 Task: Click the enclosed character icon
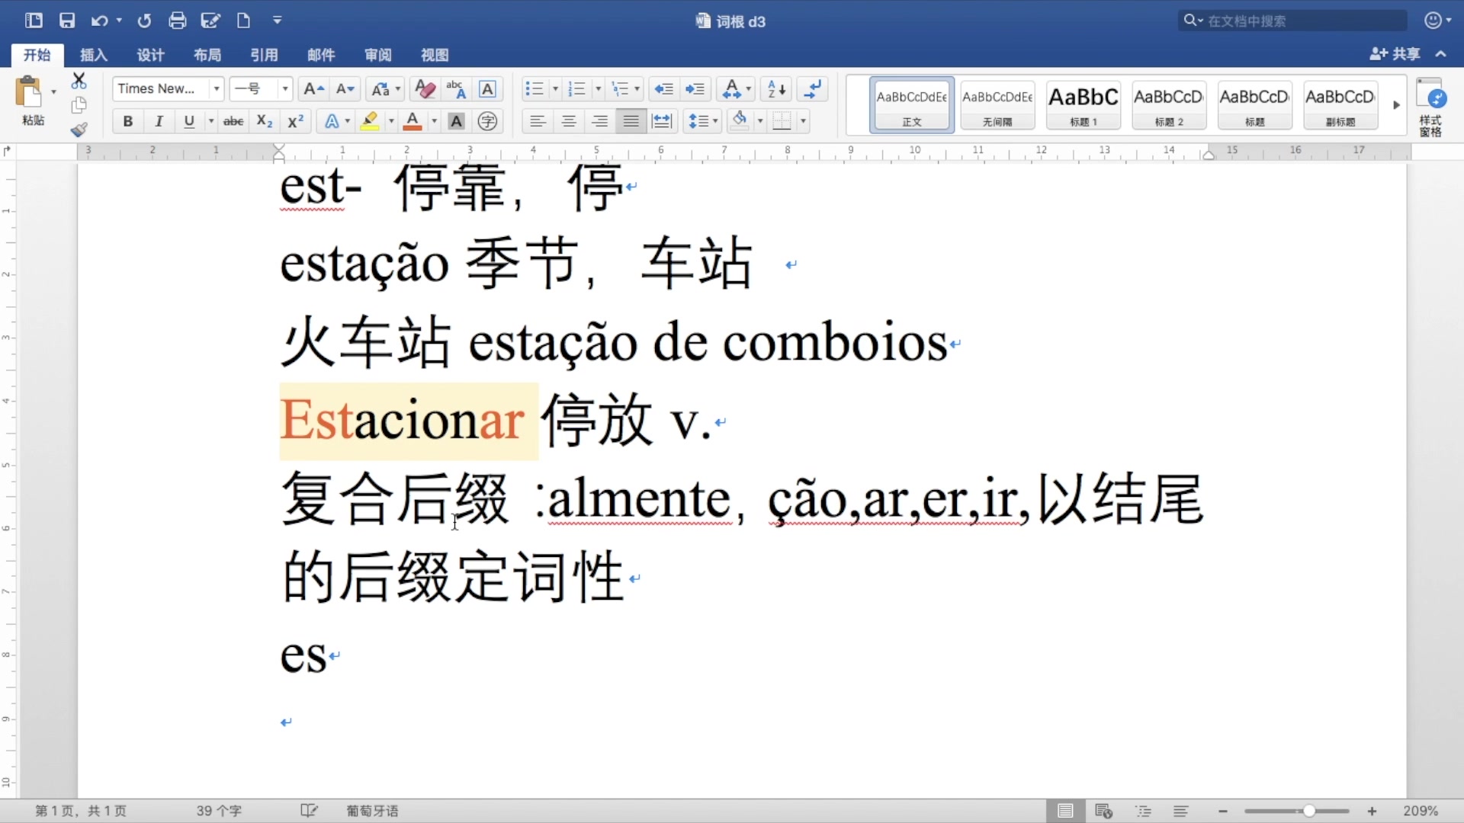(487, 121)
